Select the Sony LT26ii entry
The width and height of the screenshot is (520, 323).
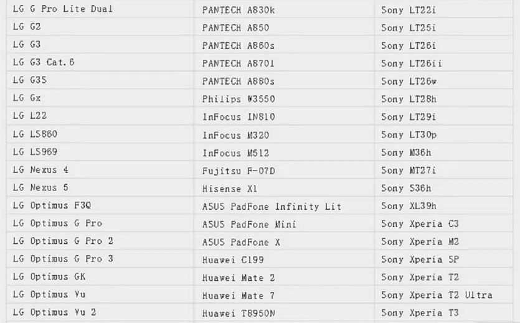(444, 62)
